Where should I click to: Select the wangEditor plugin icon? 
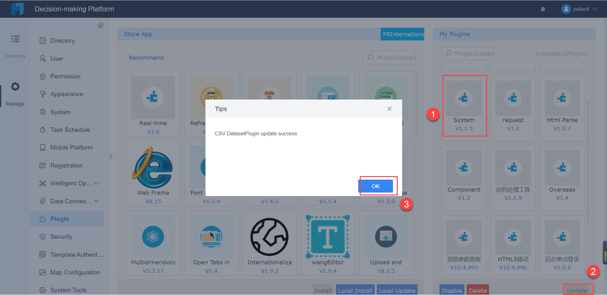click(328, 237)
